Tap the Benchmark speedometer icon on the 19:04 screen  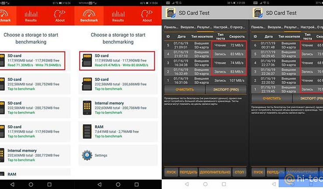tap(88, 14)
